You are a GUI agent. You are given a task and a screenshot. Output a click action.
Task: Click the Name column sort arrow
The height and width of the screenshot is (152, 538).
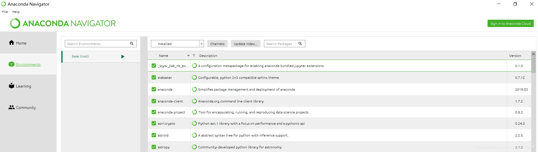tap(188, 56)
